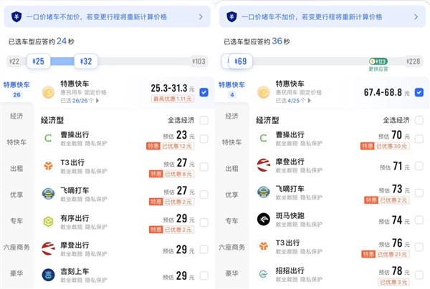The image size is (430, 289).
Task: Click the 有序出行 hexagon logo
Action: click(48, 221)
